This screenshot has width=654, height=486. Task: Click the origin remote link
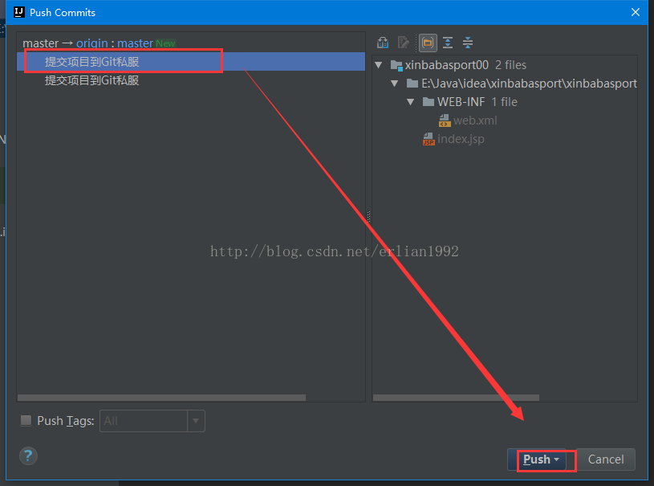click(92, 43)
